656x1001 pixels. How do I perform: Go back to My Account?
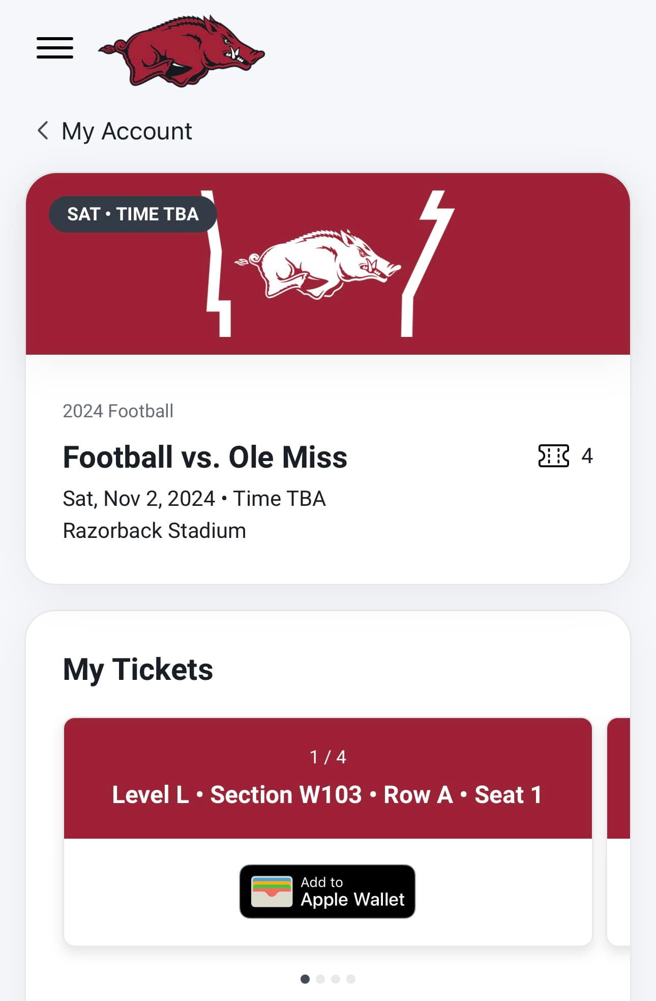(127, 131)
